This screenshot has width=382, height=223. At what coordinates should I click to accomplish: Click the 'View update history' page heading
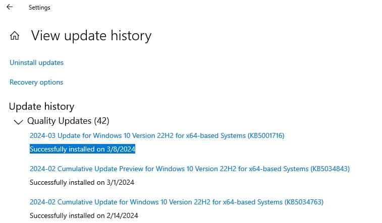coord(91,36)
